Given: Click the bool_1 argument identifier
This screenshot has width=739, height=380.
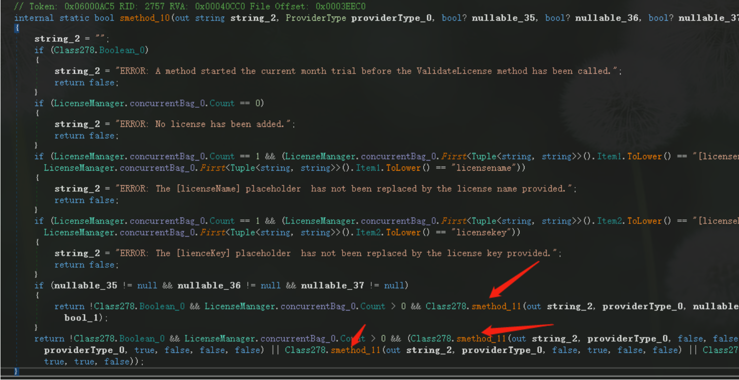Looking at the screenshot, I should pos(84,318).
